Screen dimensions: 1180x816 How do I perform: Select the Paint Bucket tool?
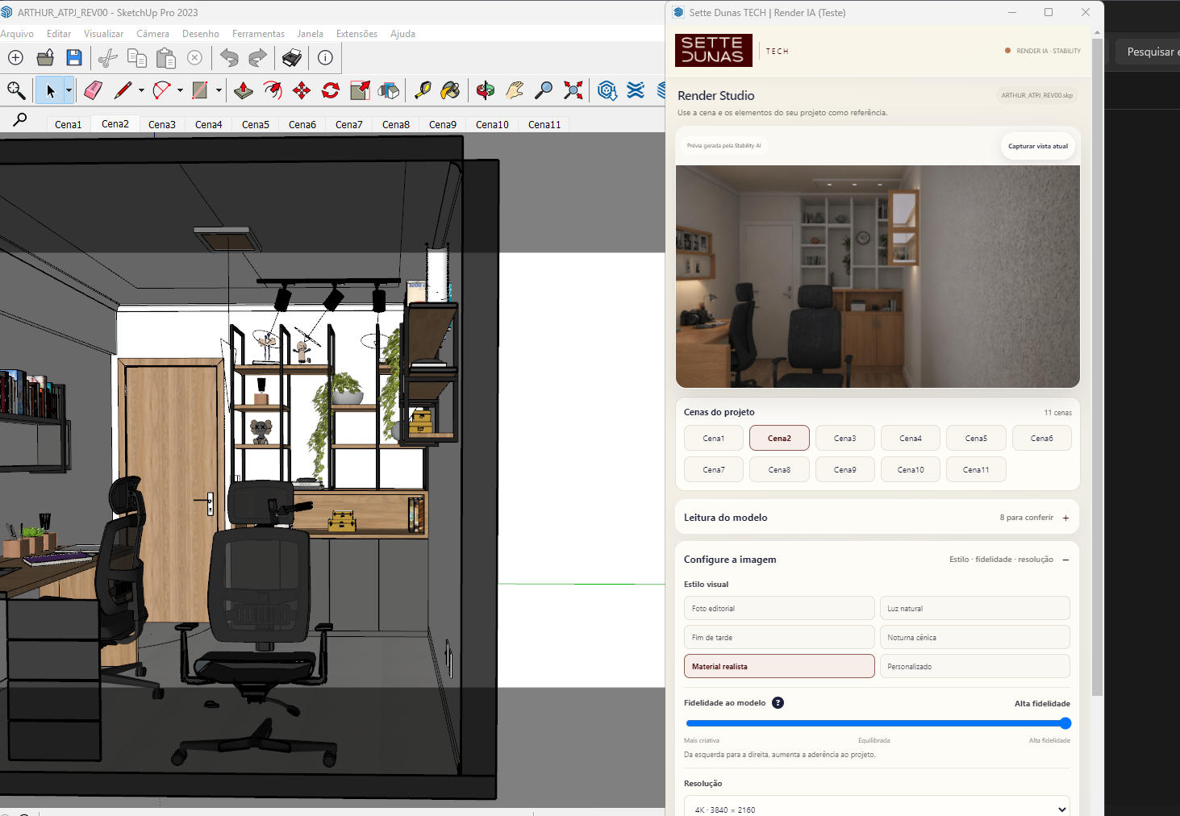coord(450,90)
